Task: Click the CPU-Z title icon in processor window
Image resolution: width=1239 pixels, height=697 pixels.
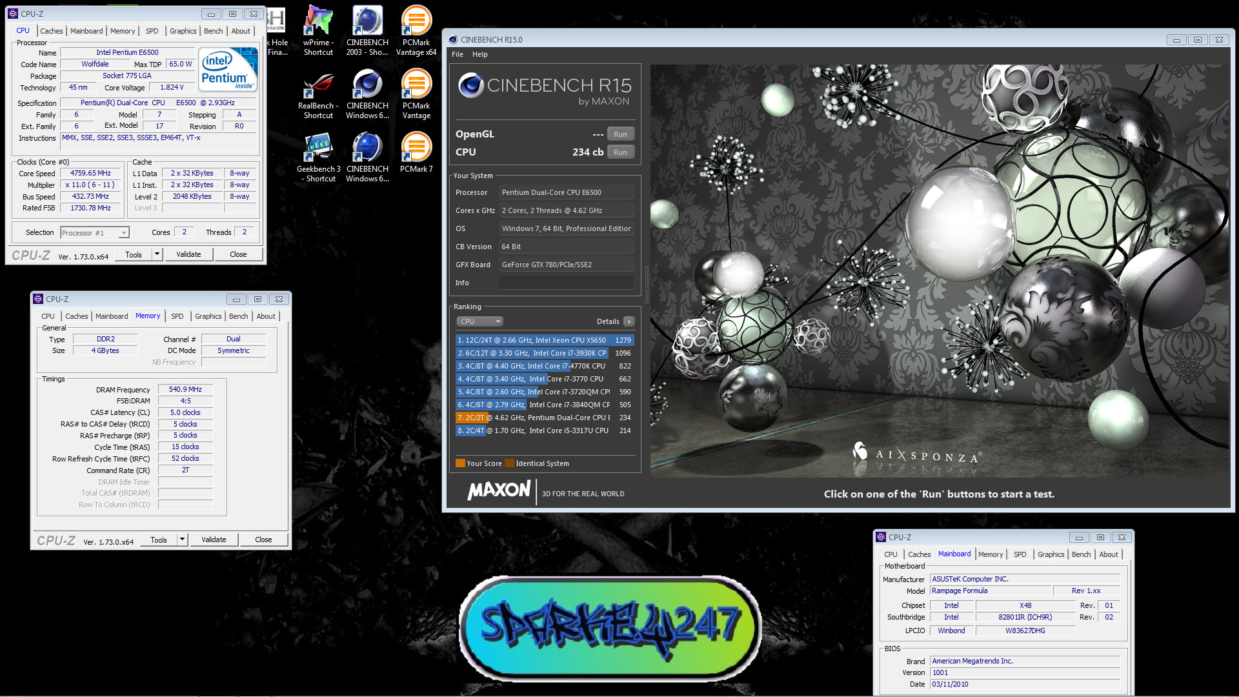Action: point(13,14)
